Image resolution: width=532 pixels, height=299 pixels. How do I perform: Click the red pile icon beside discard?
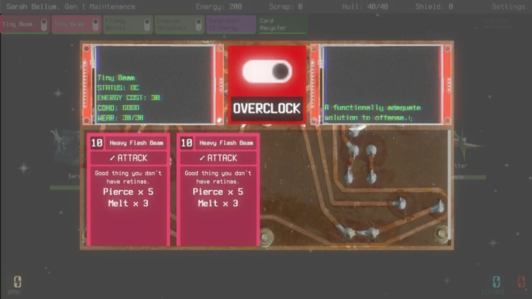521,282
